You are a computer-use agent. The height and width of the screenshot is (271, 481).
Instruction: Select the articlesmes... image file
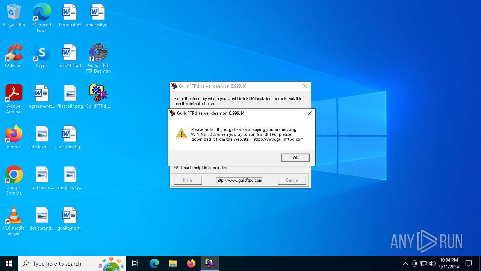[42, 137]
